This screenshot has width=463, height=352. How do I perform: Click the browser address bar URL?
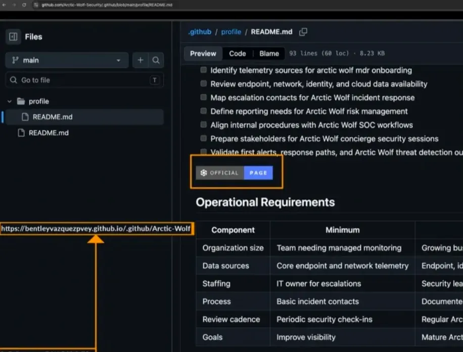[107, 5]
